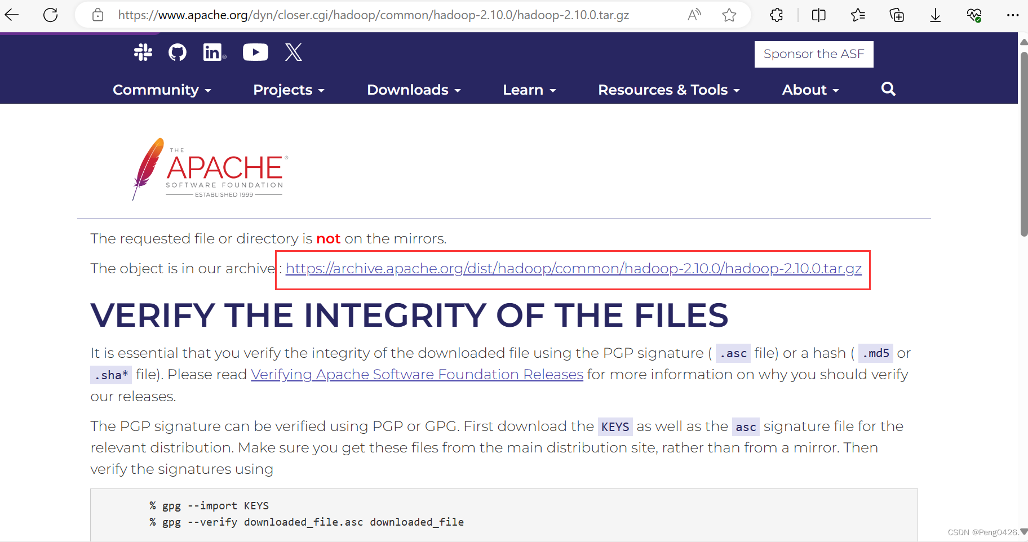
Task: Expand the About dropdown menu
Action: click(810, 90)
